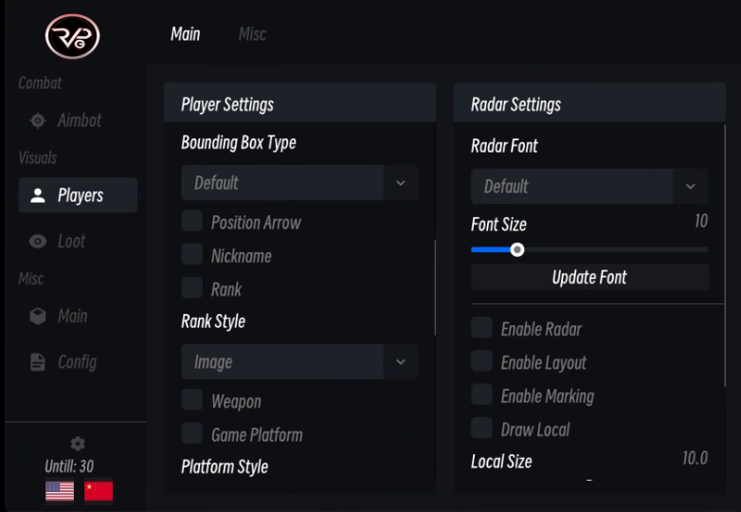Select the Main tab at the top

click(x=186, y=34)
